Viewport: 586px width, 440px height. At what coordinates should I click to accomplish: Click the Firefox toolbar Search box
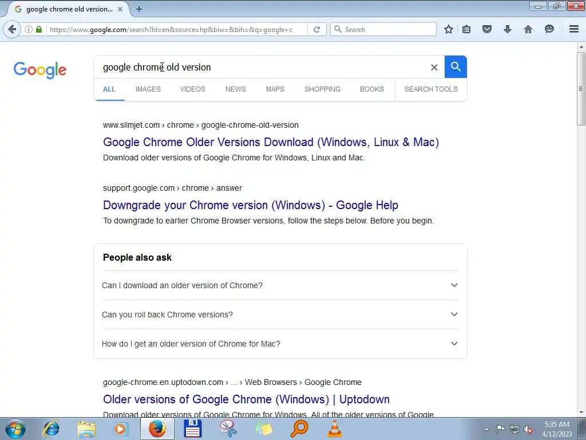coord(383,29)
